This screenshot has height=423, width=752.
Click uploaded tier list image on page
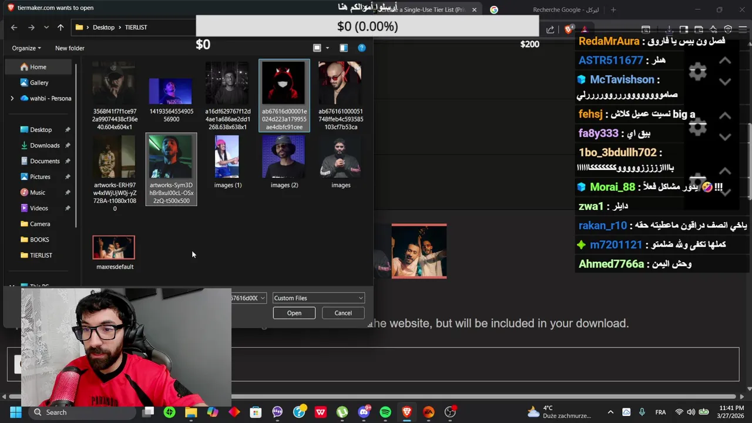click(419, 251)
